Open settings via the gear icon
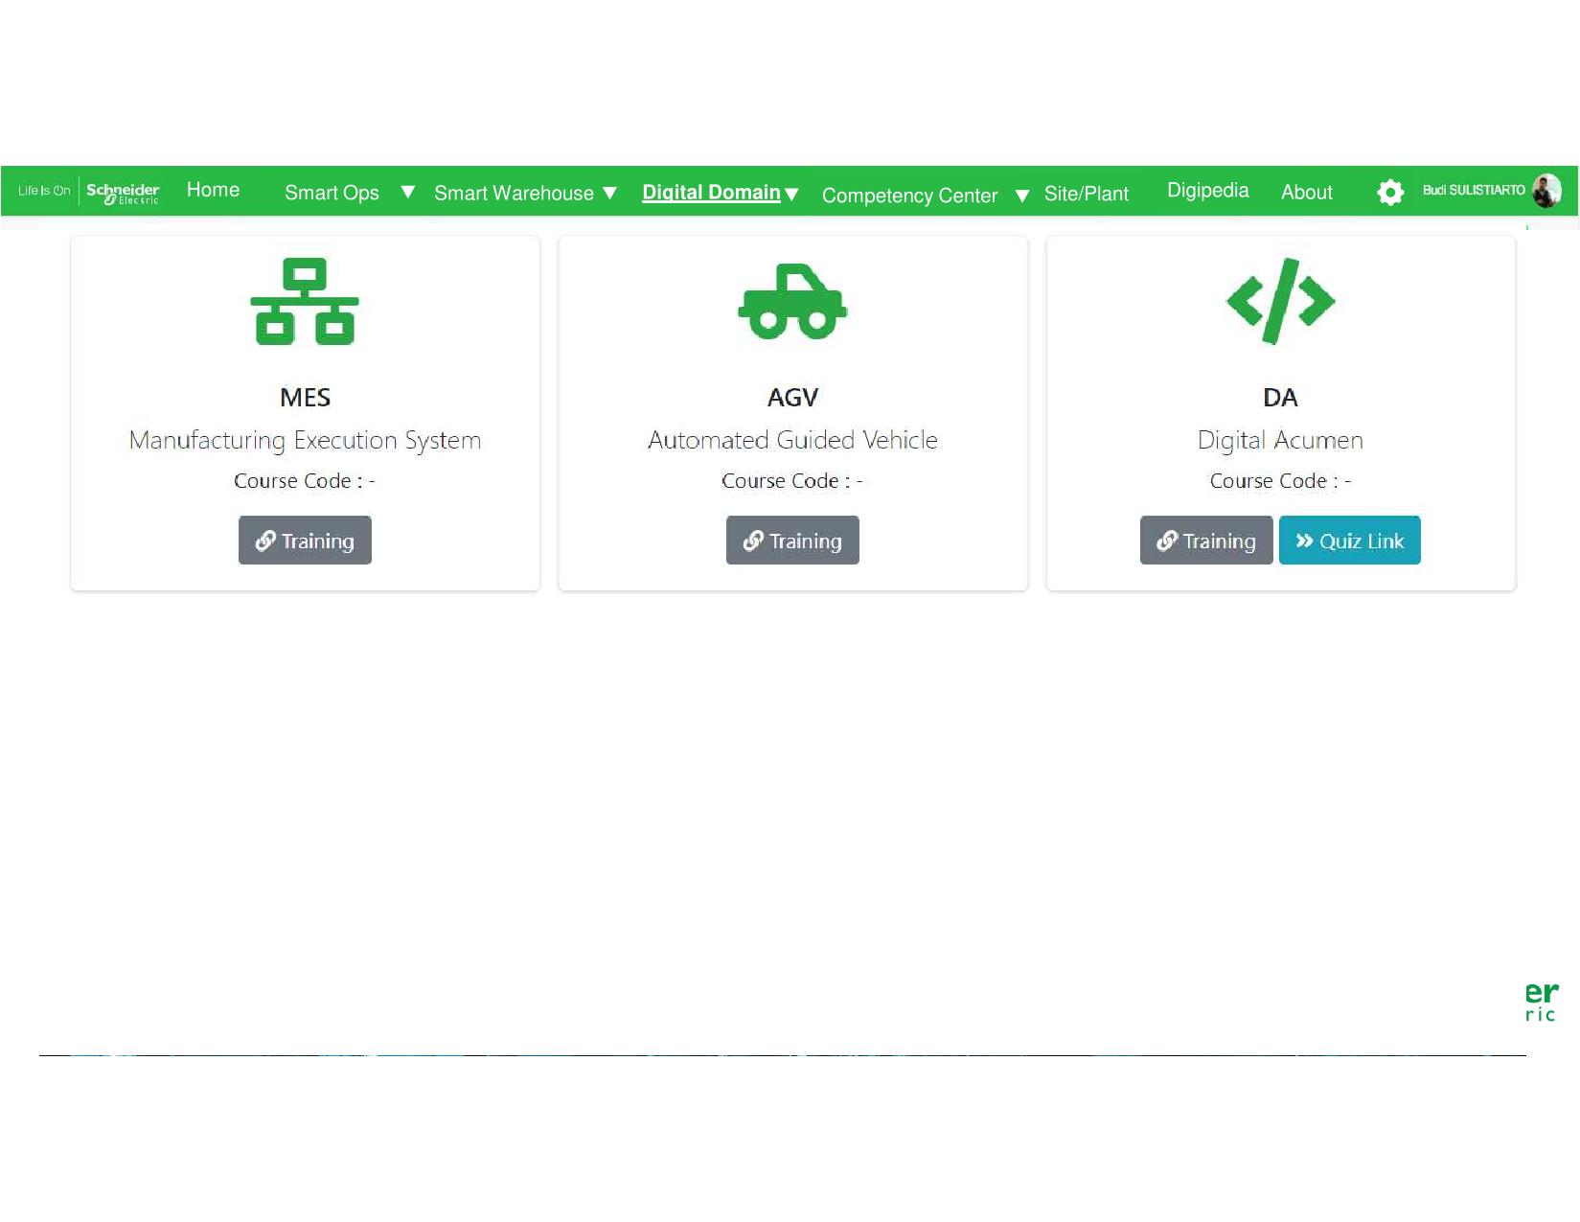Screen dimensions: 1580x1222 click(1389, 193)
